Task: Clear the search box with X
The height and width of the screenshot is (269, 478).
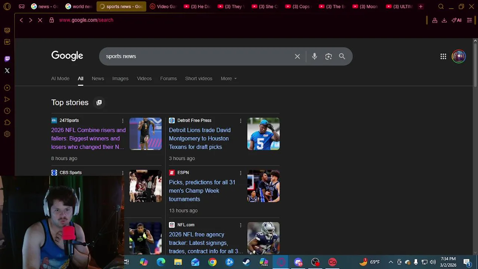Action: pyautogui.click(x=297, y=56)
